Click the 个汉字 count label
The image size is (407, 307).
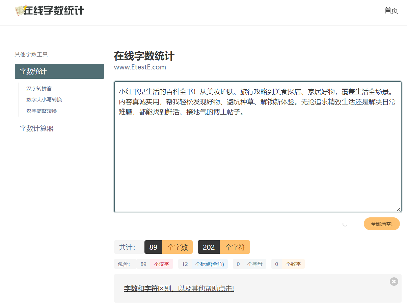[162, 264]
